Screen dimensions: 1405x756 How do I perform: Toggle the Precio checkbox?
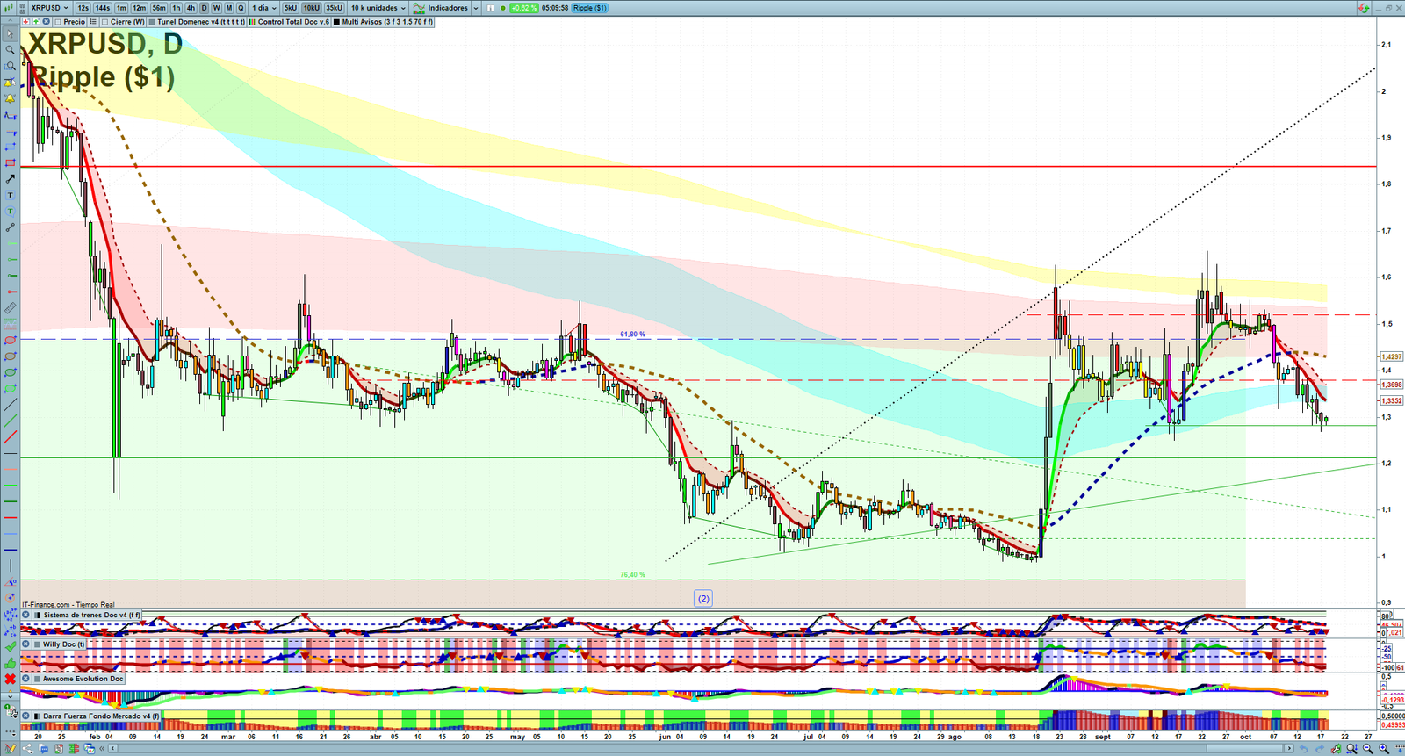coord(58,22)
